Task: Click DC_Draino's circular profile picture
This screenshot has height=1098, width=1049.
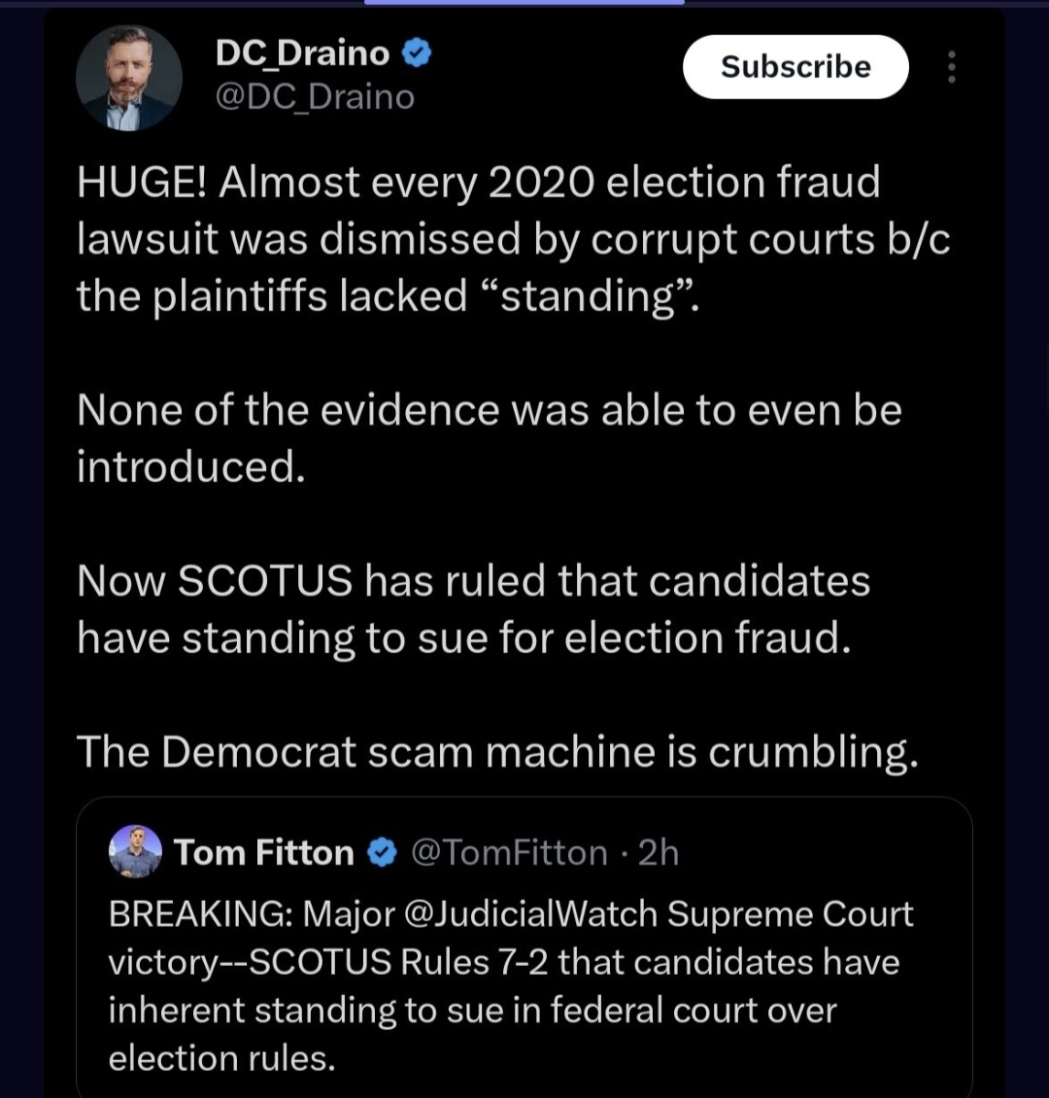Action: click(x=129, y=78)
